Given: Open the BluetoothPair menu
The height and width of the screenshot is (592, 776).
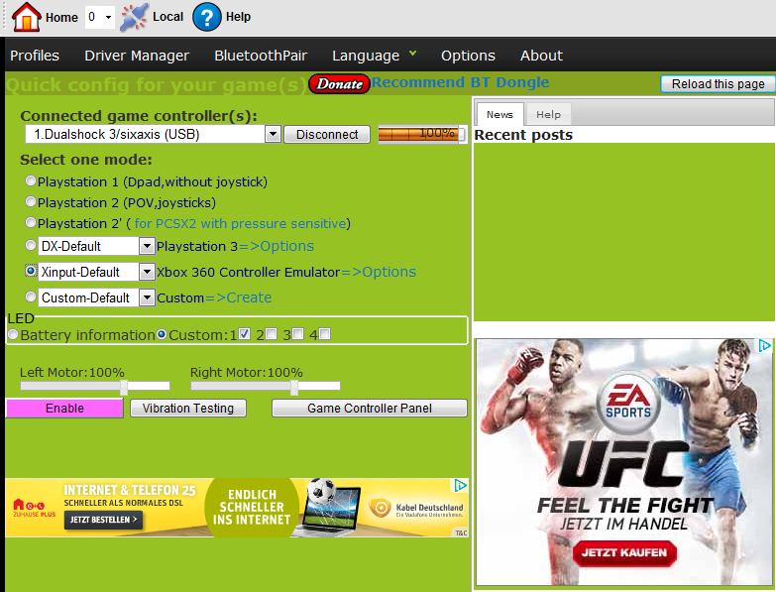Looking at the screenshot, I should point(261,56).
